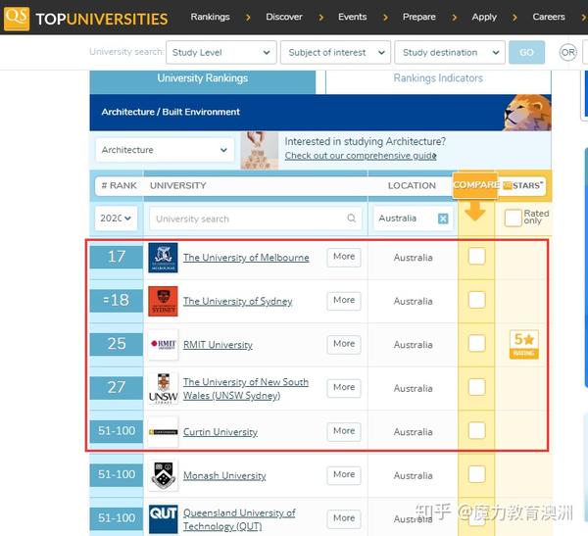Image resolution: width=588 pixels, height=536 pixels.
Task: Click the Curtin University logo
Action: [163, 432]
